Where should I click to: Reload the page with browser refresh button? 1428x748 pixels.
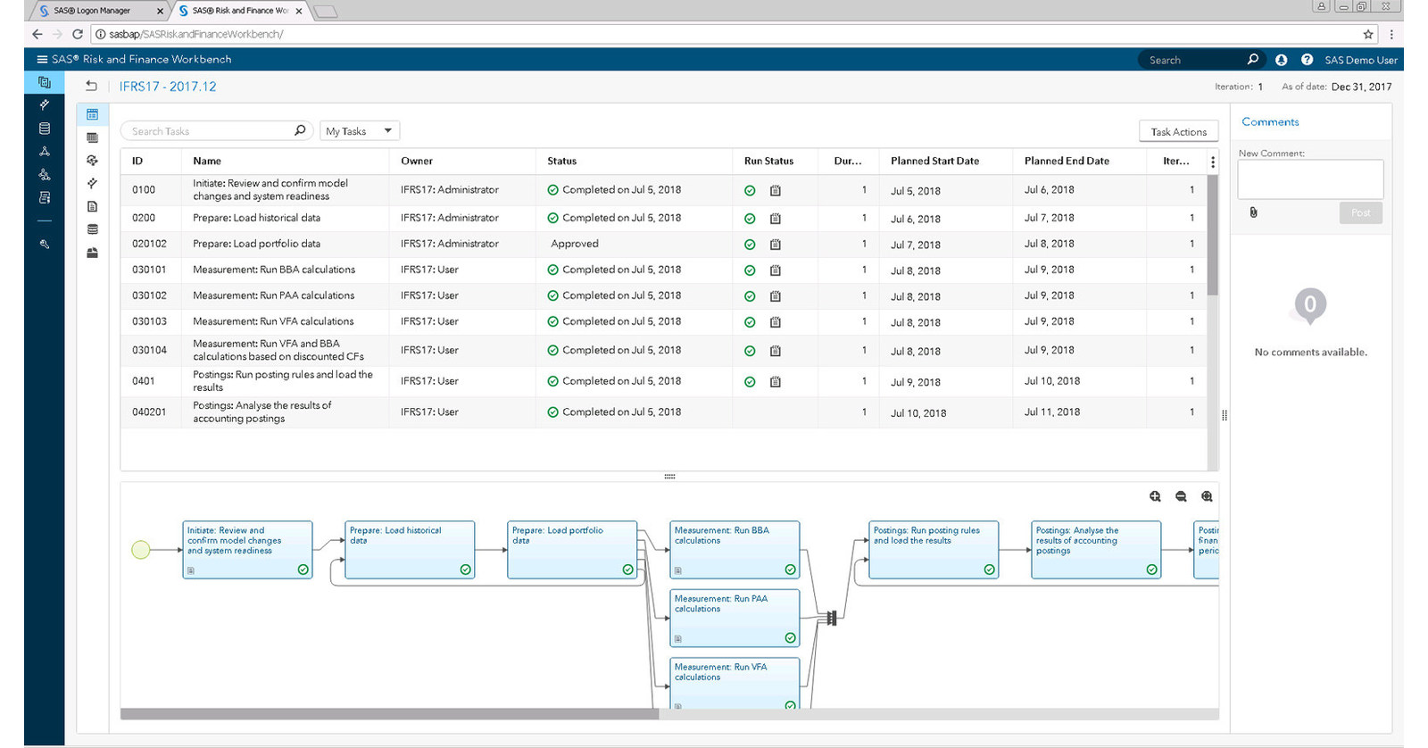click(x=78, y=34)
